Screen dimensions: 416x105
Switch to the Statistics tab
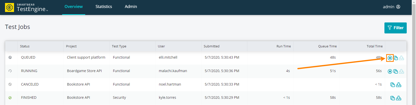click(x=104, y=7)
